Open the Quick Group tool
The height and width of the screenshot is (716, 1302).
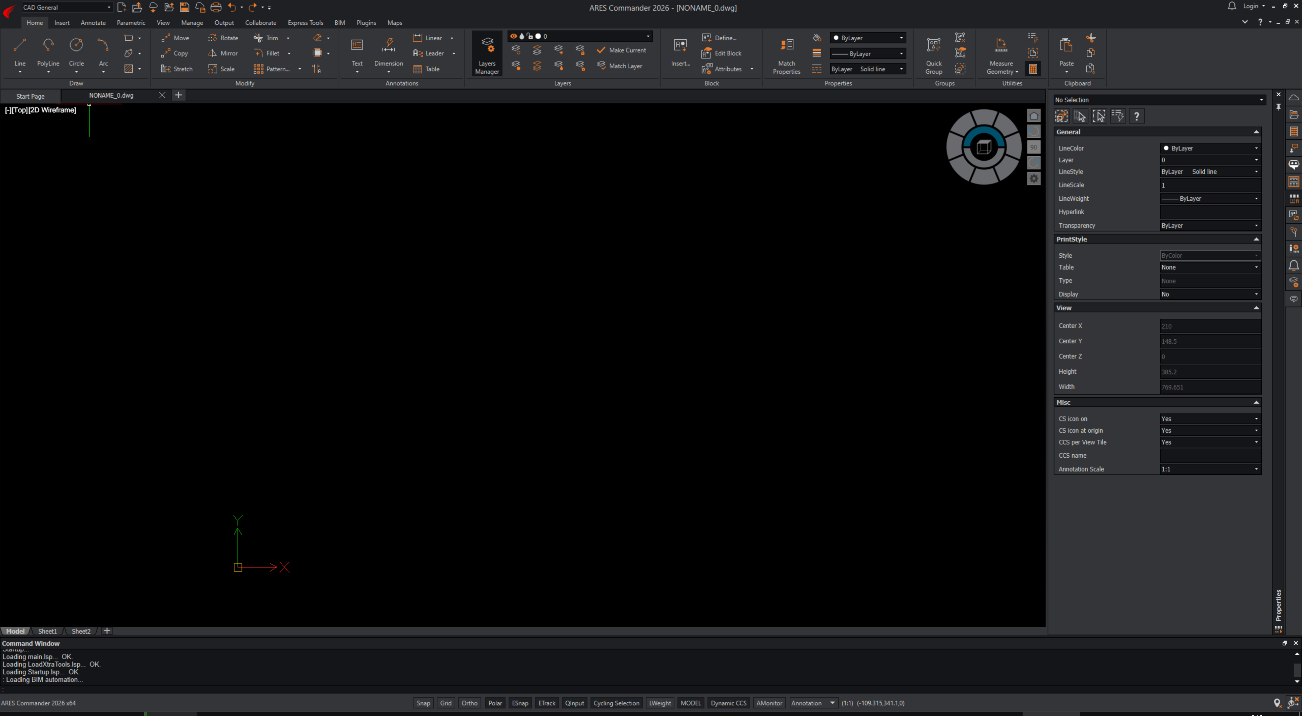[x=933, y=55]
